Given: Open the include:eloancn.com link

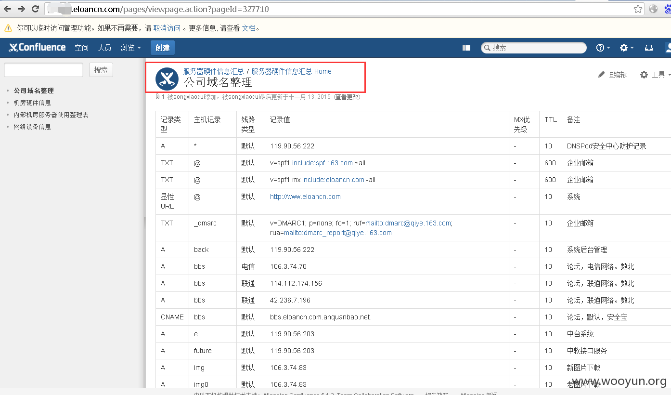Looking at the screenshot, I should 333,180.
